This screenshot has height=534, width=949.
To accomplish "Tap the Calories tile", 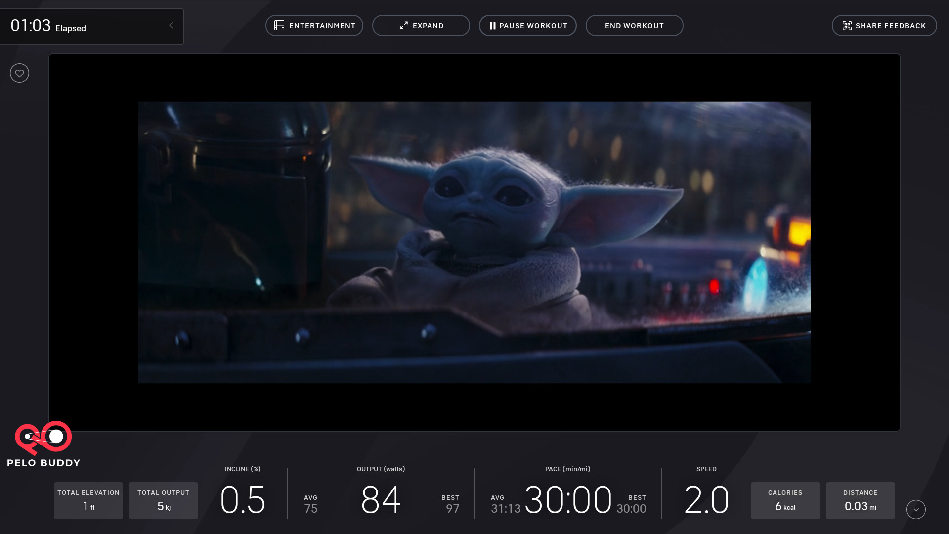I will (x=785, y=500).
